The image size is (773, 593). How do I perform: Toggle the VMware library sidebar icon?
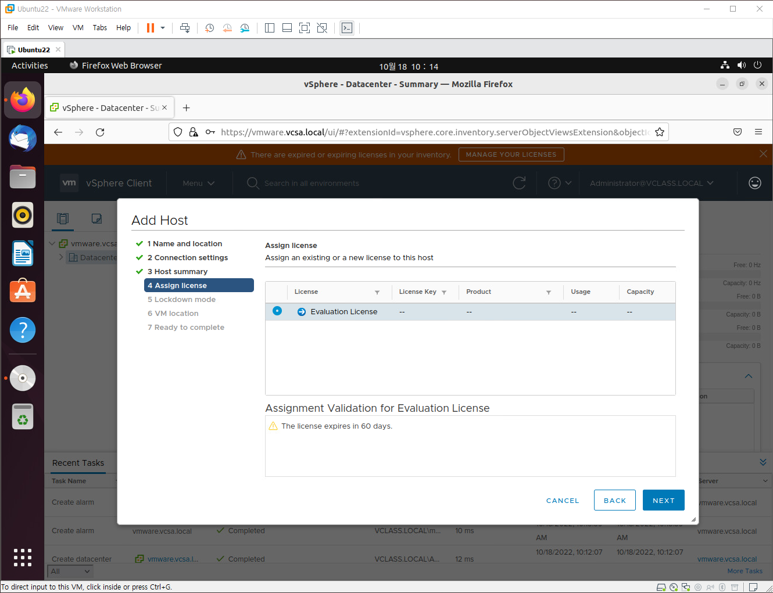[270, 28]
